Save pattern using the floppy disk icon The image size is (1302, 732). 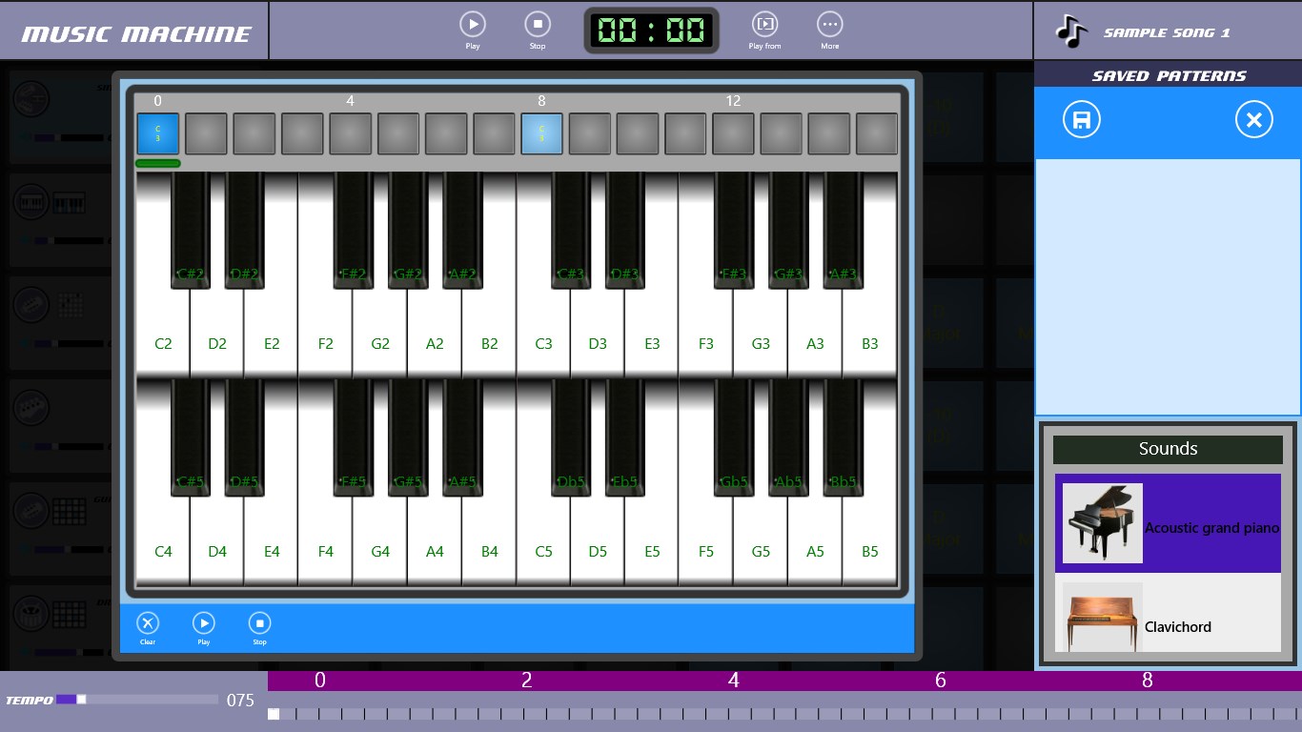1082,120
